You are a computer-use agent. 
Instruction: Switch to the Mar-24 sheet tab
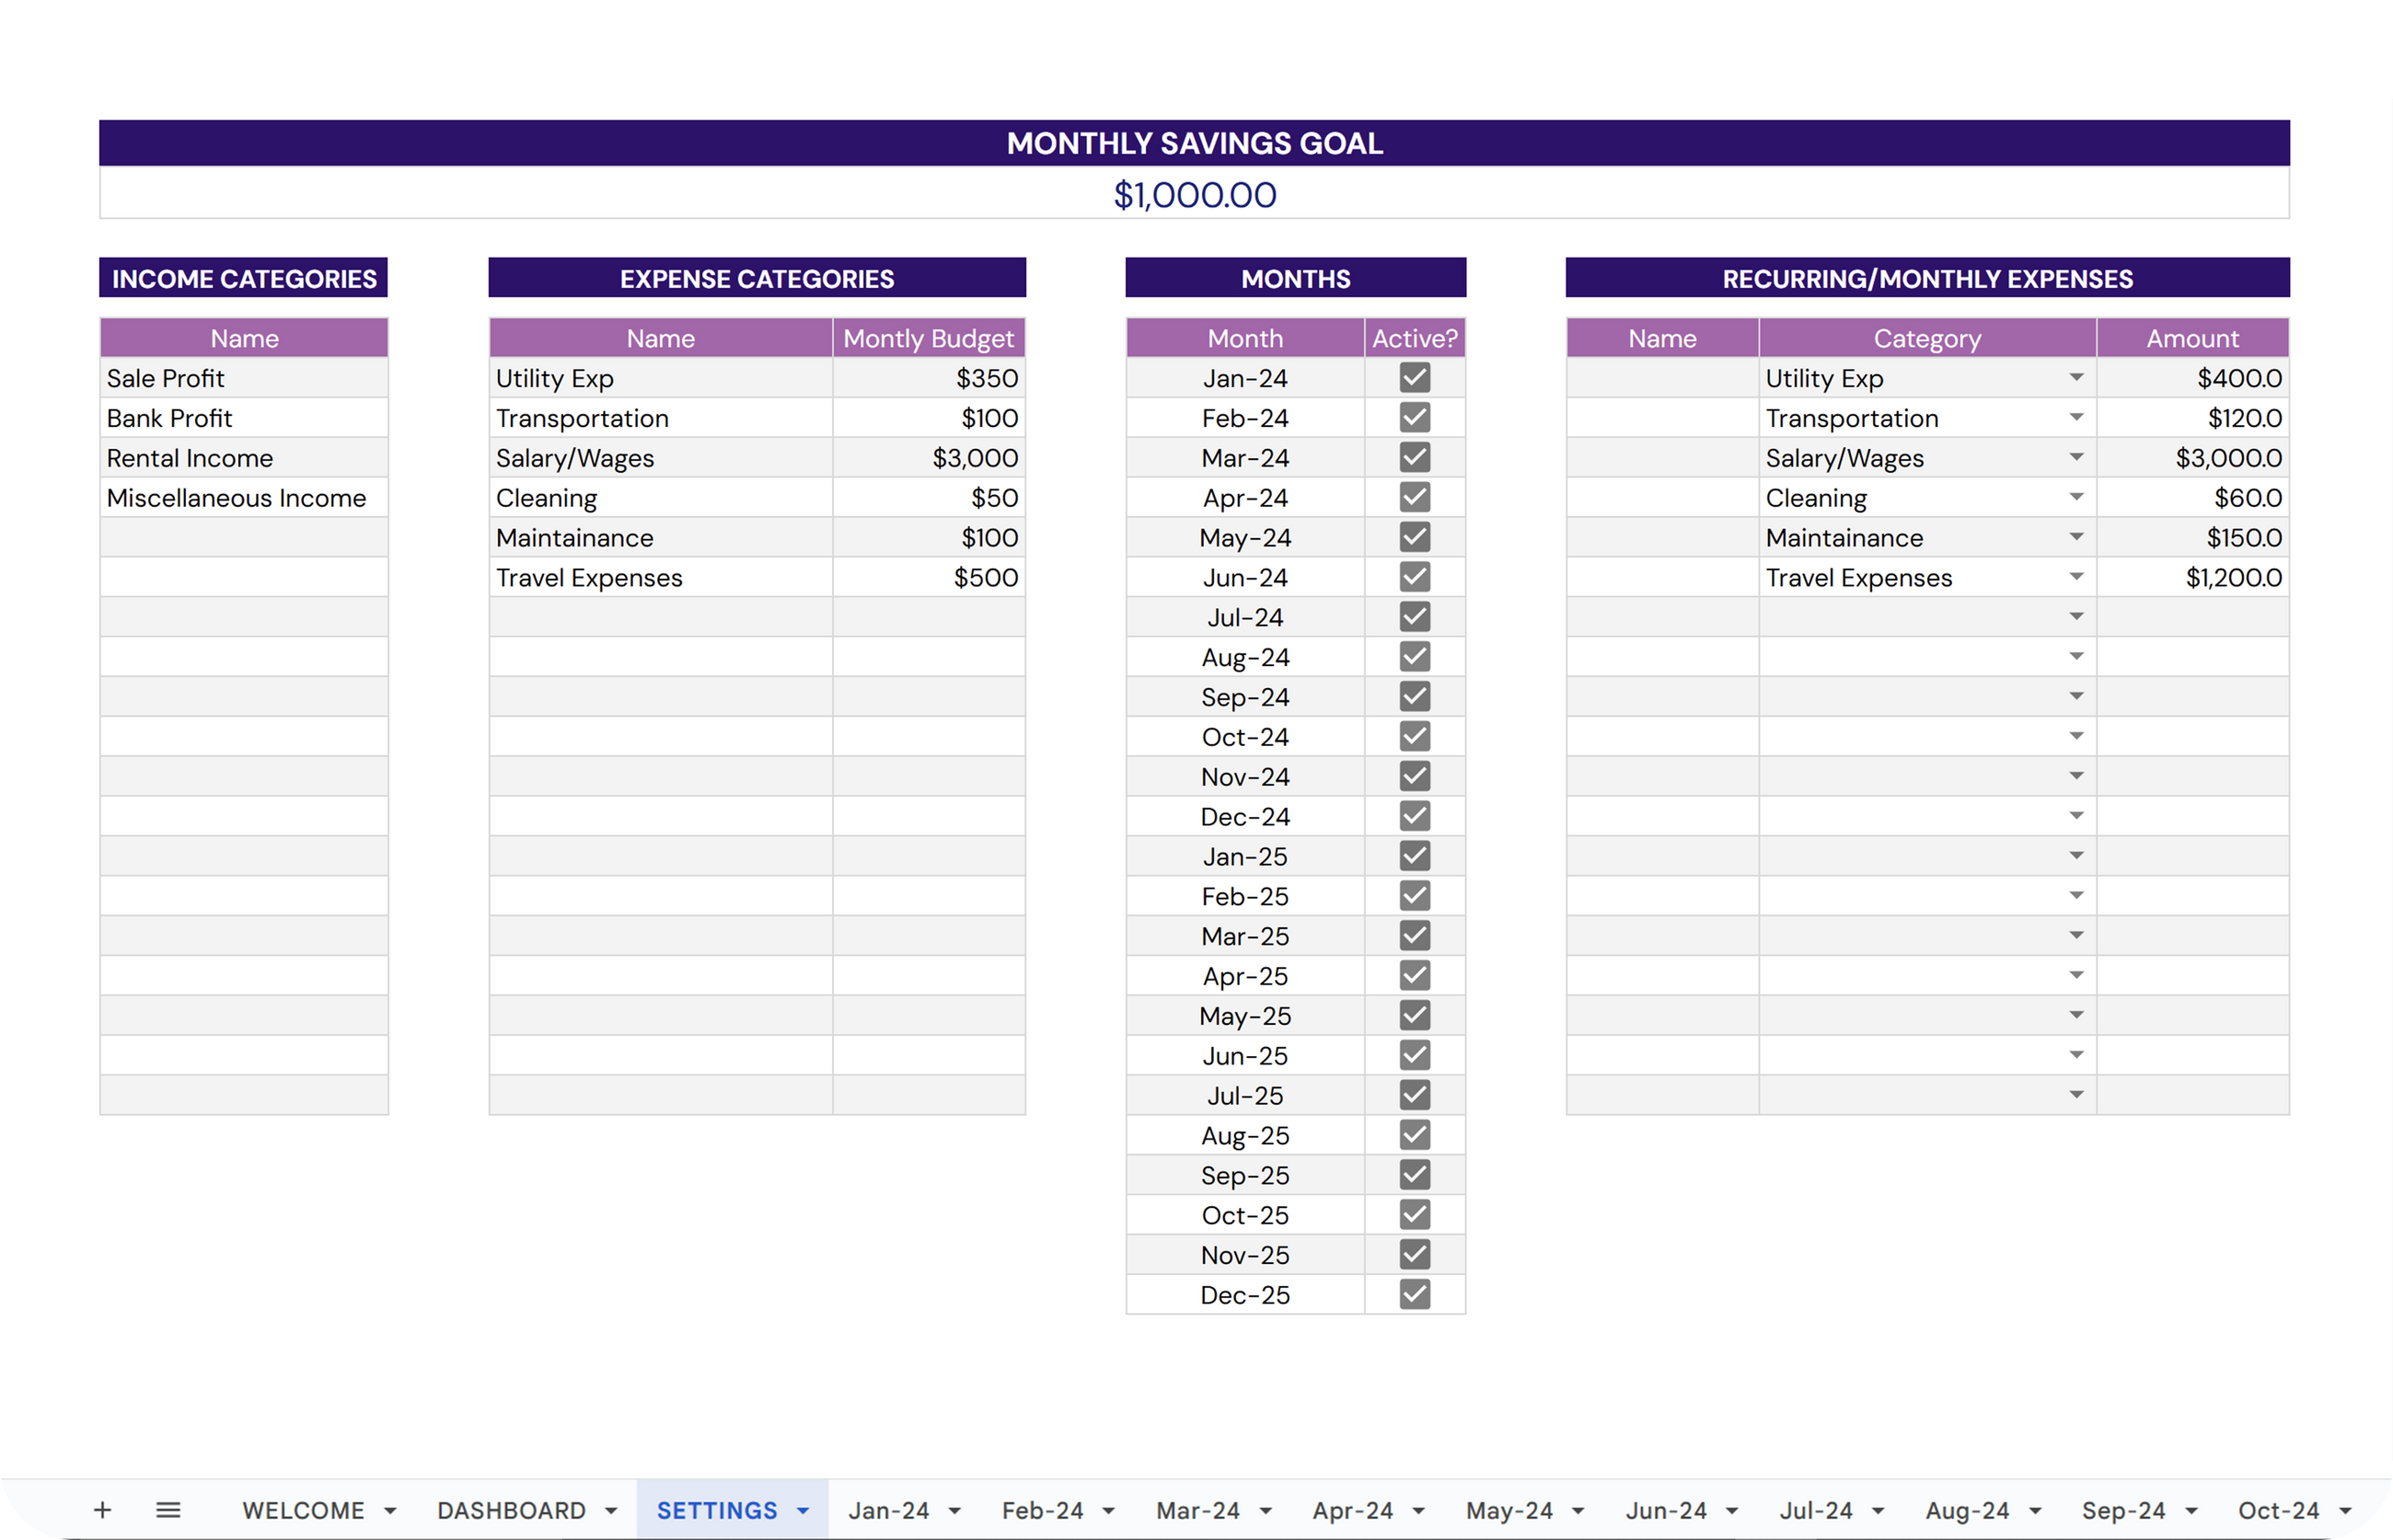pos(1197,1511)
